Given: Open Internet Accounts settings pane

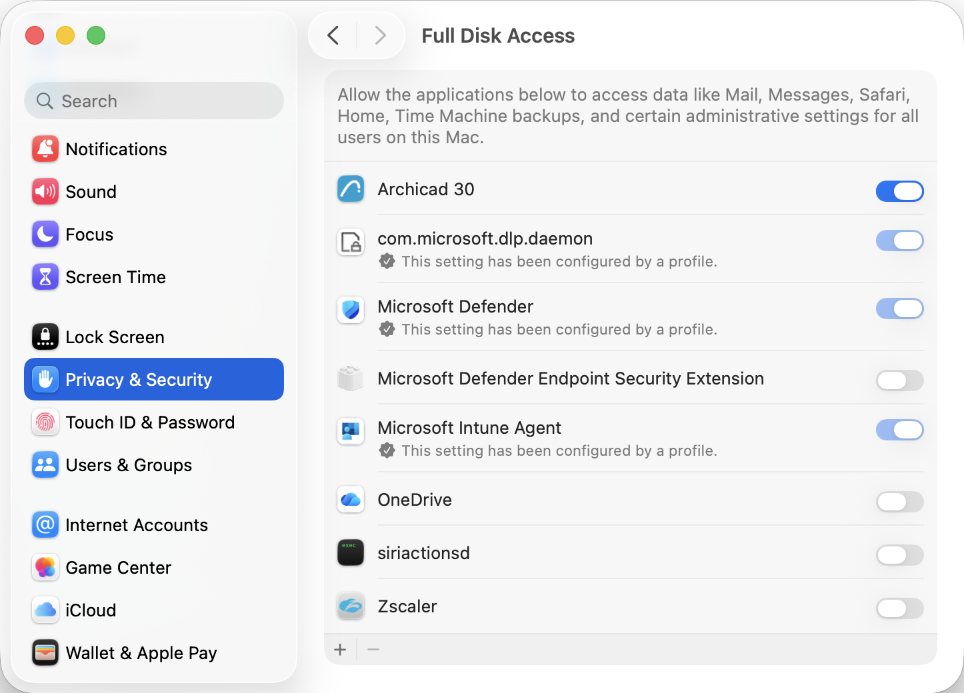Looking at the screenshot, I should [154, 525].
